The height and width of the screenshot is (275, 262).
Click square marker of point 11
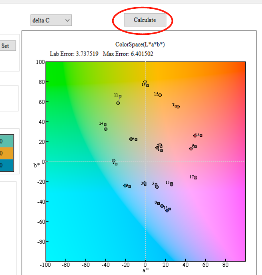(x=120, y=96)
